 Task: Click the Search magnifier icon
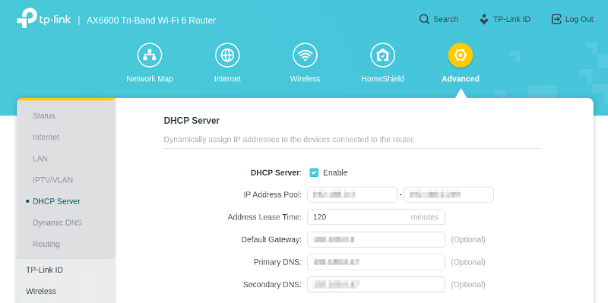(424, 20)
